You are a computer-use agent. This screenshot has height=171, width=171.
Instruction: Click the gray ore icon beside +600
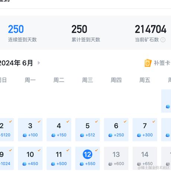[x=110, y=164]
